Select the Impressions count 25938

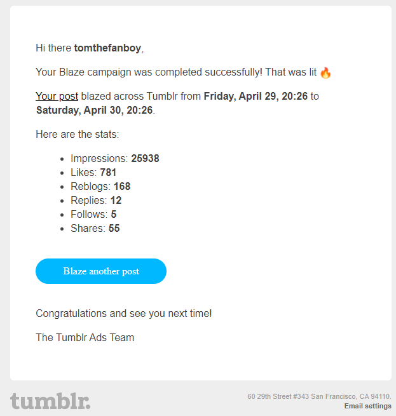tap(145, 159)
